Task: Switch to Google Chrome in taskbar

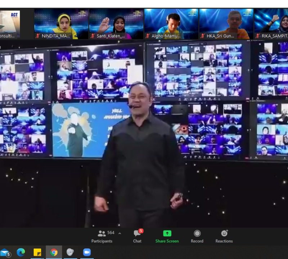Action: point(54,253)
